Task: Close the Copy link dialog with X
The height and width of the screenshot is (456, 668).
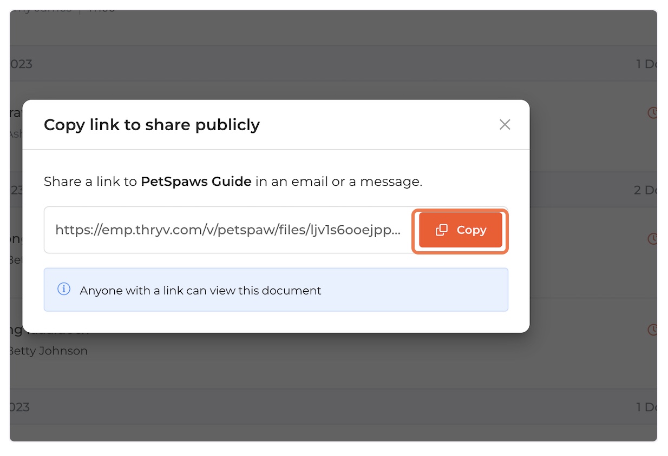Action: (x=505, y=125)
